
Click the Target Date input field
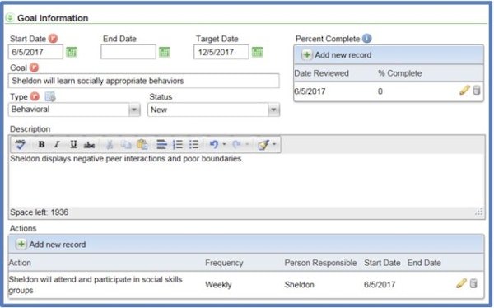coord(221,52)
